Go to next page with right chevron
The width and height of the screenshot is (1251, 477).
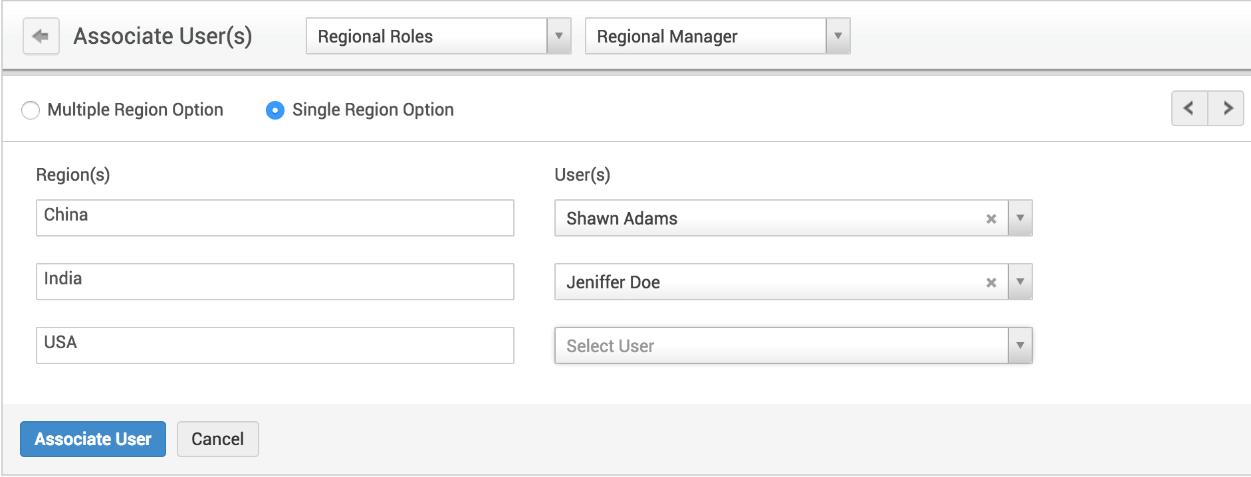point(1227,108)
